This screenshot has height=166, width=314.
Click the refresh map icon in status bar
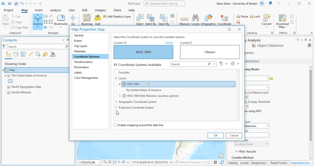(x=222, y=162)
